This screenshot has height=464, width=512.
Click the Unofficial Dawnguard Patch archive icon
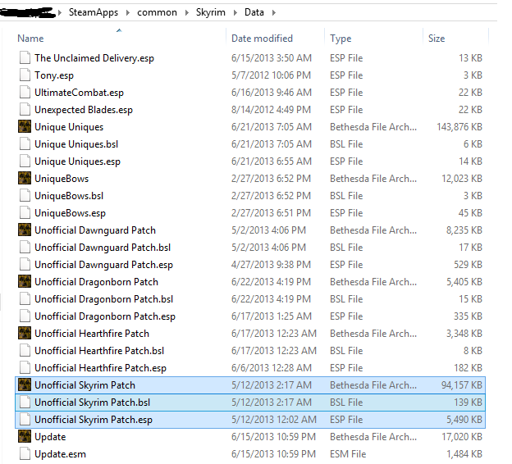[x=25, y=230]
